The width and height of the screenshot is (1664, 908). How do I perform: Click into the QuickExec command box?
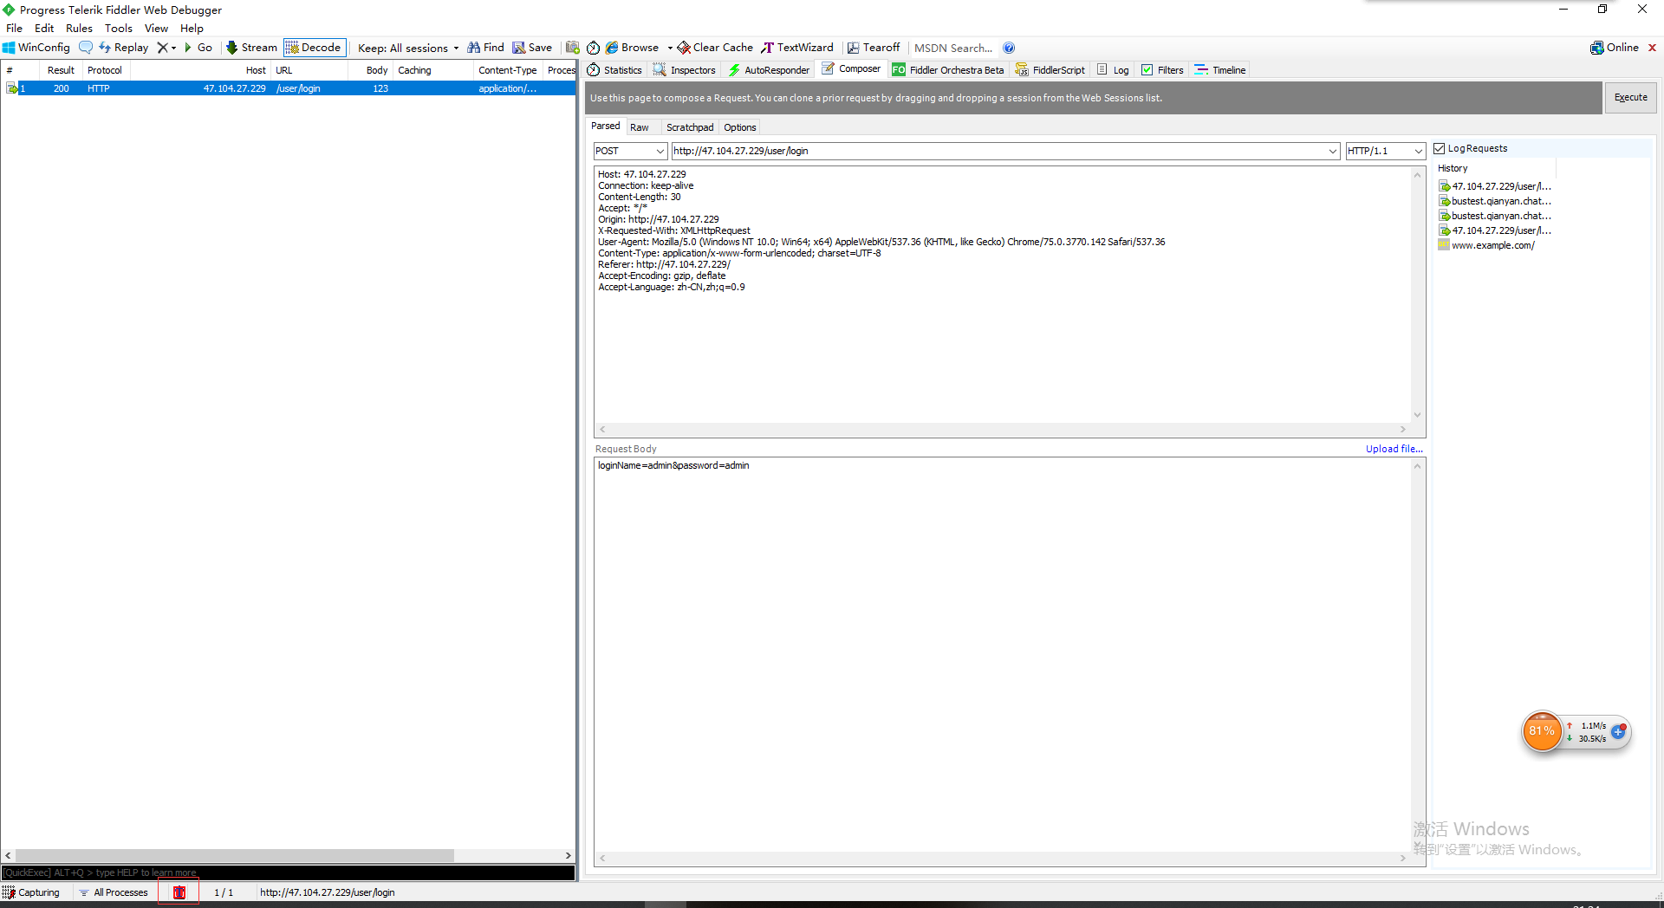289,872
